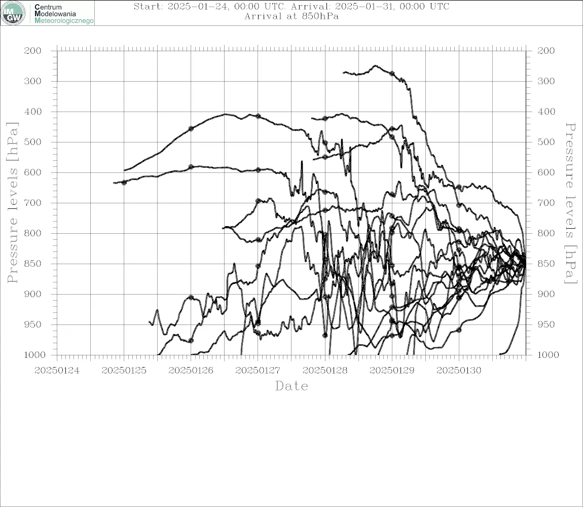Click the 20250129 date label
Viewport: 583px width, 507px height.
(392, 371)
